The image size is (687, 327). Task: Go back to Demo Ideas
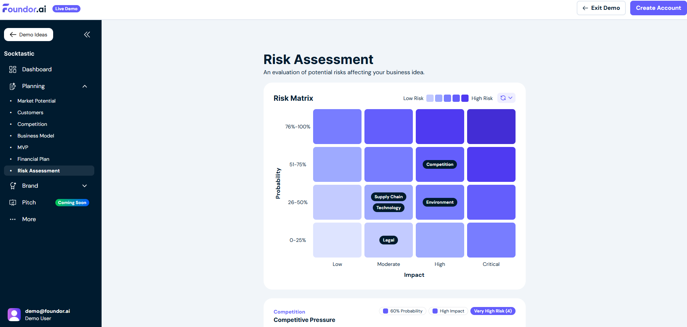click(28, 35)
